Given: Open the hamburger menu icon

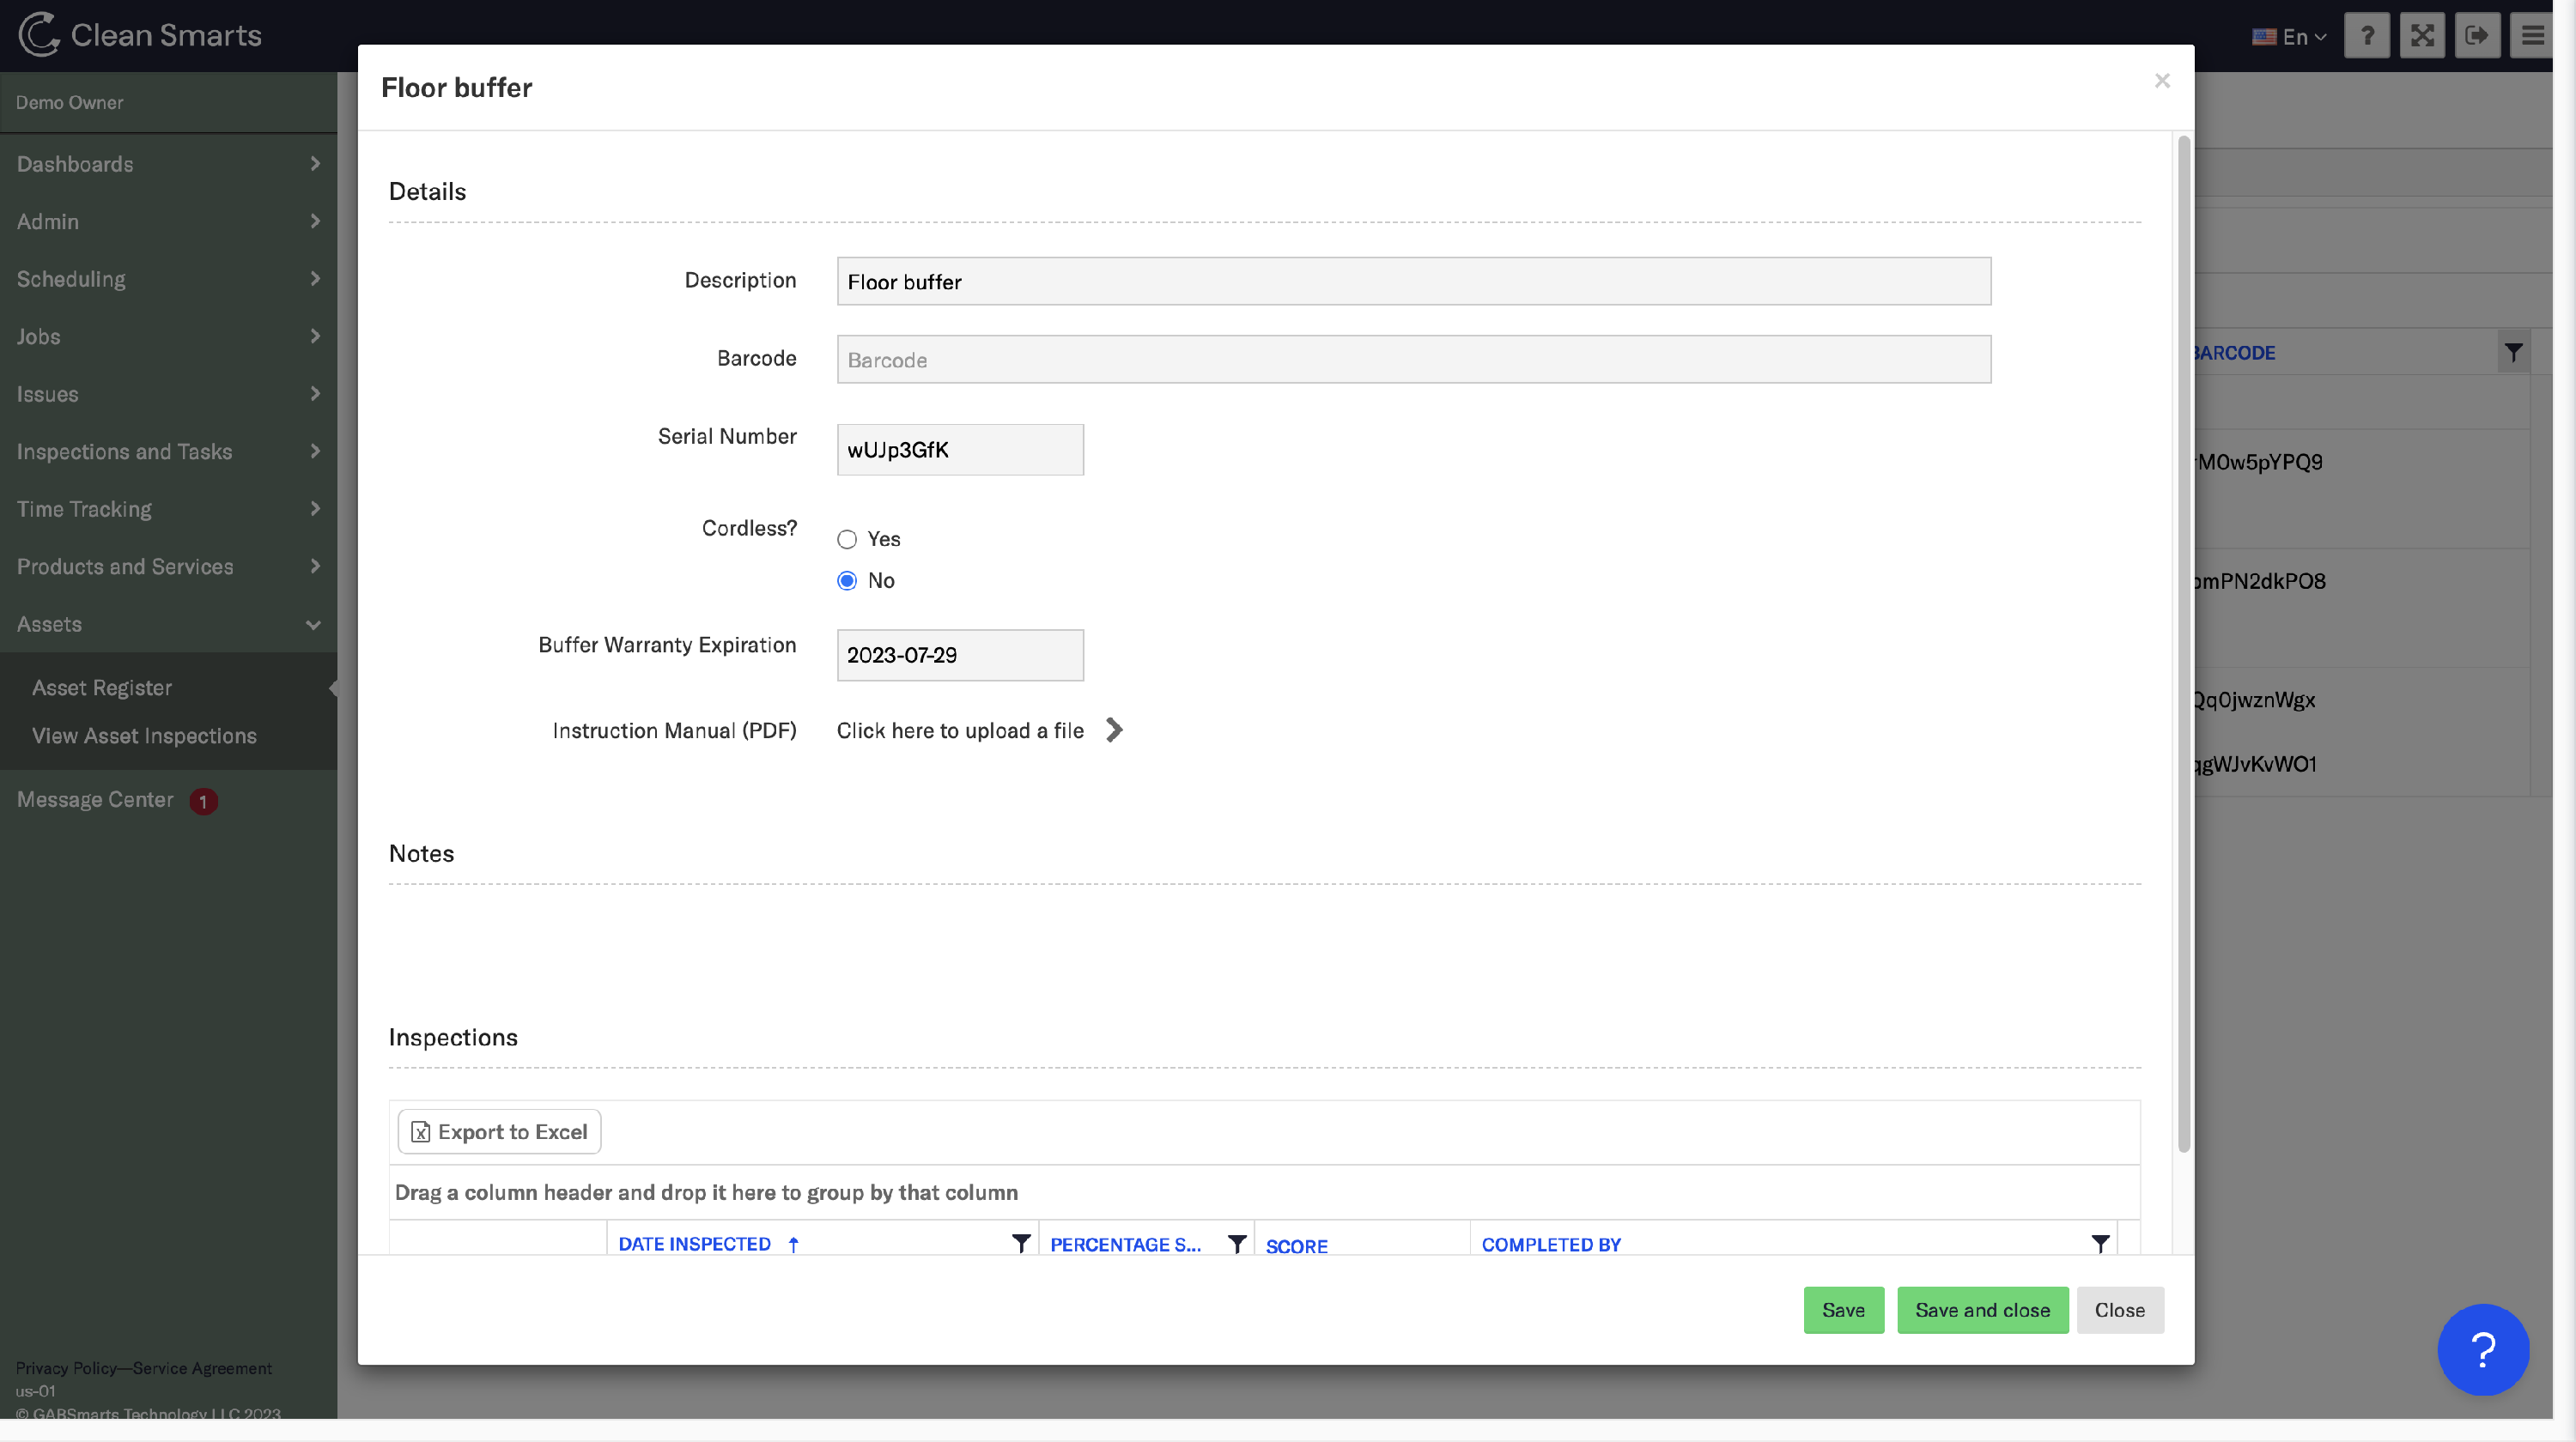Looking at the screenshot, I should (2531, 36).
